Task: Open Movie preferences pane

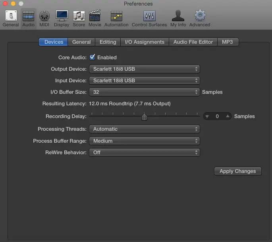Action: click(95, 18)
